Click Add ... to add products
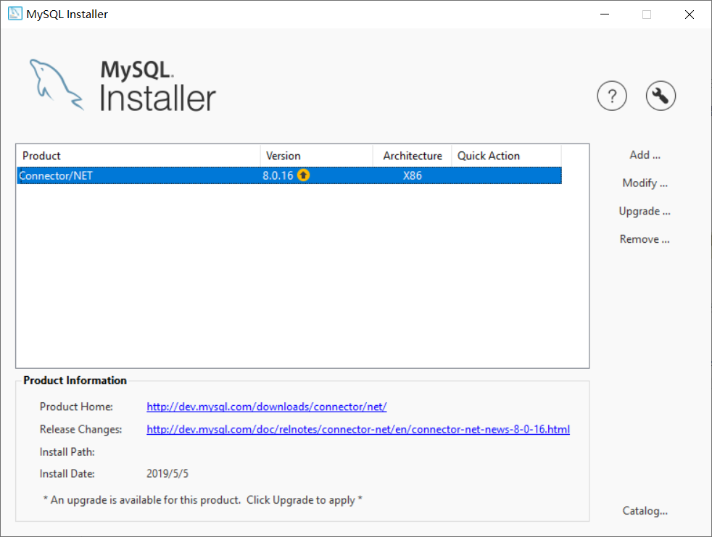 tap(645, 155)
